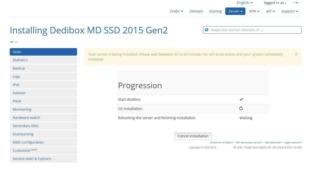This screenshot has width=324, height=171.
Task: Open the Condition of Sales link
Action: [221, 143]
